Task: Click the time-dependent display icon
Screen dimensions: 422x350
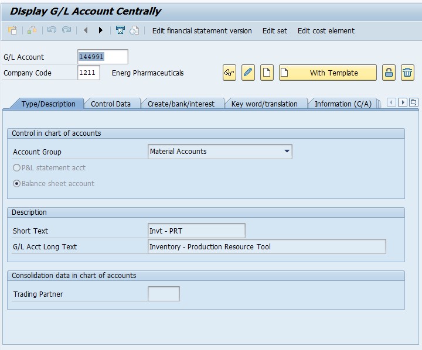Action: pyautogui.click(x=120, y=30)
